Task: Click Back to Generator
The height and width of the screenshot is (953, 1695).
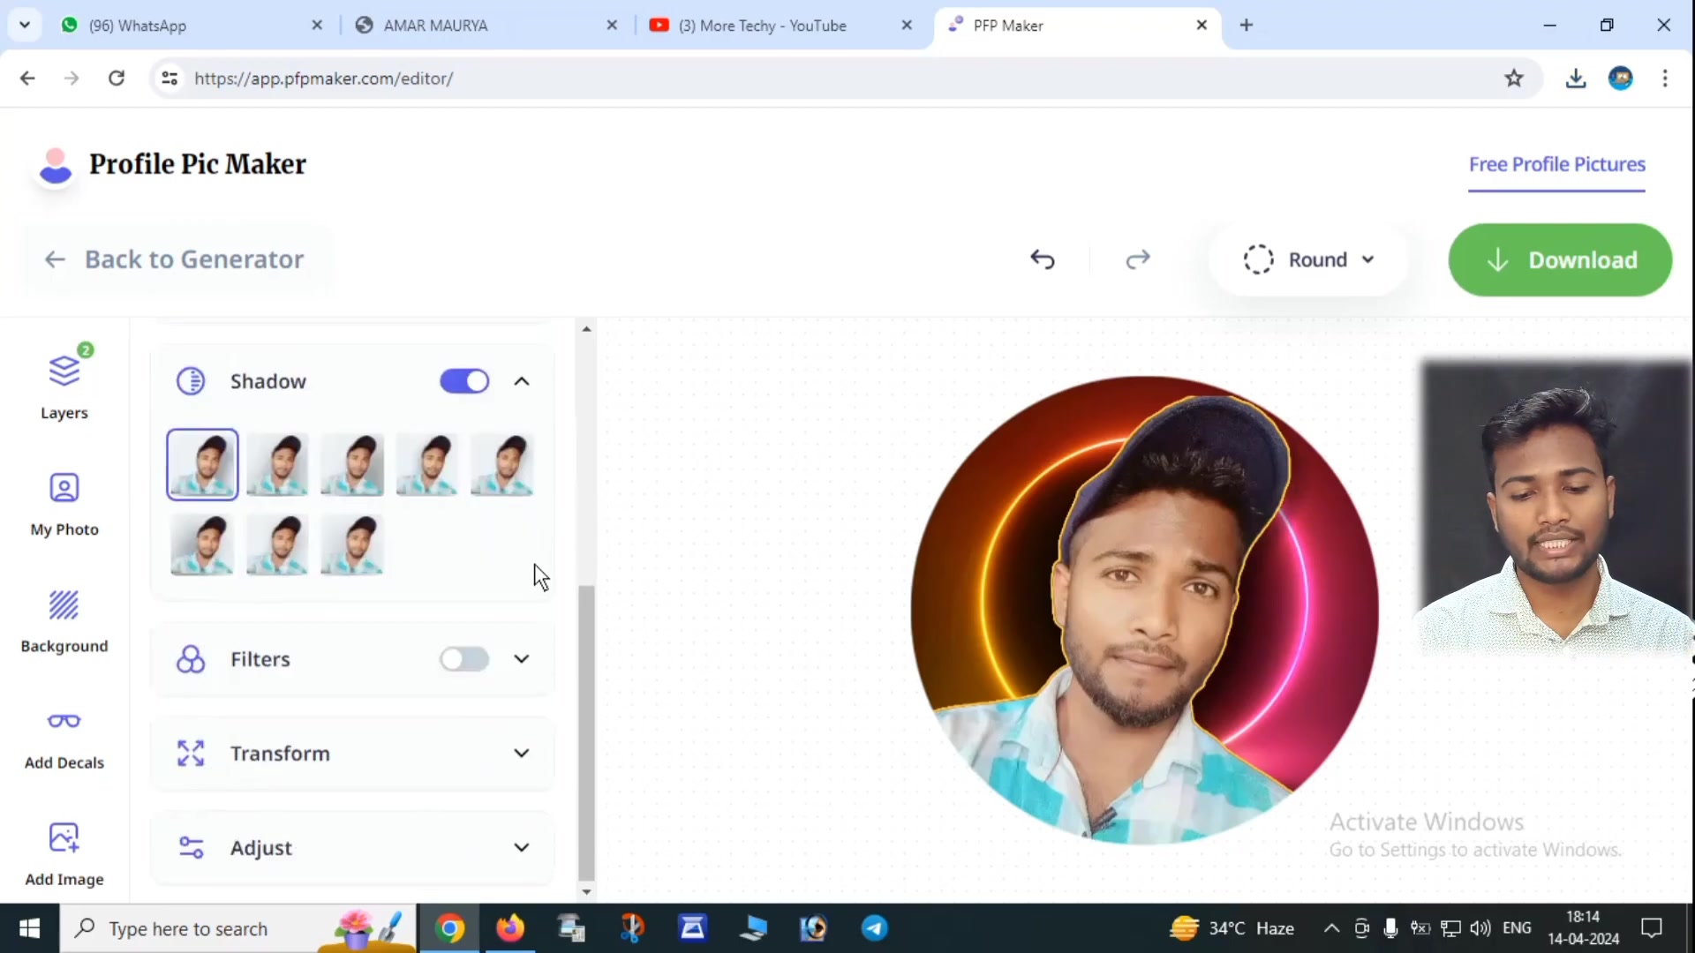Action: [x=175, y=259]
